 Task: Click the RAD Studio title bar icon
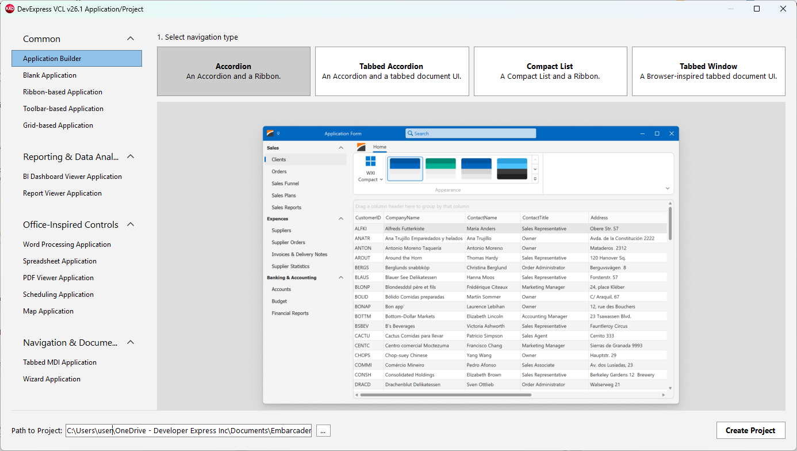coord(10,9)
